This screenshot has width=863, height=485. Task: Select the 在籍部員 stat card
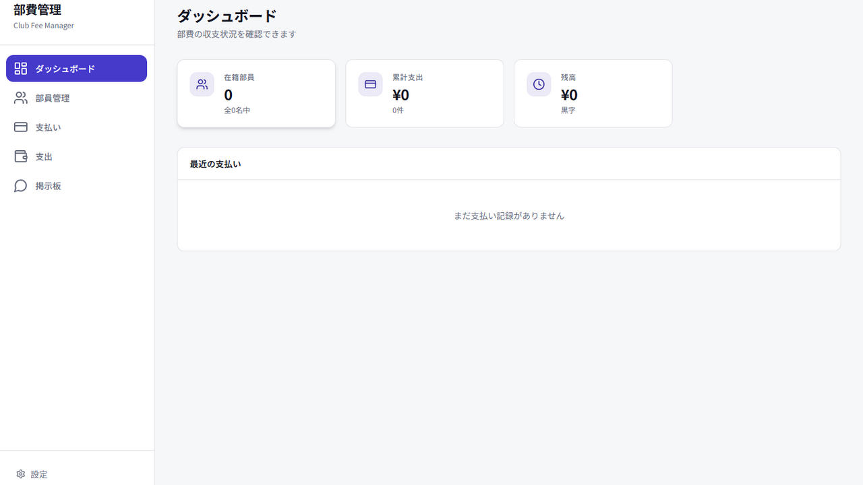click(256, 94)
